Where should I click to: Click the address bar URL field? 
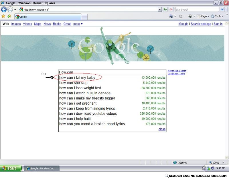pos(88,10)
